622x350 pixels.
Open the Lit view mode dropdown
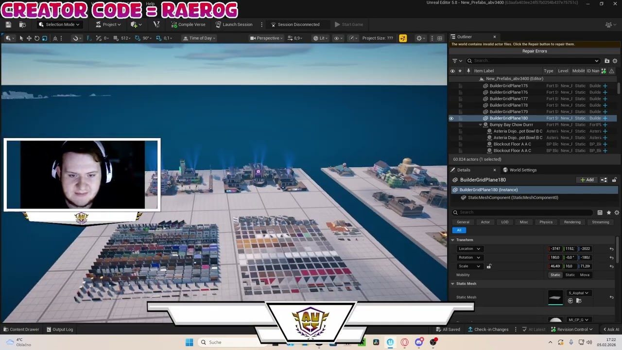(x=321, y=38)
